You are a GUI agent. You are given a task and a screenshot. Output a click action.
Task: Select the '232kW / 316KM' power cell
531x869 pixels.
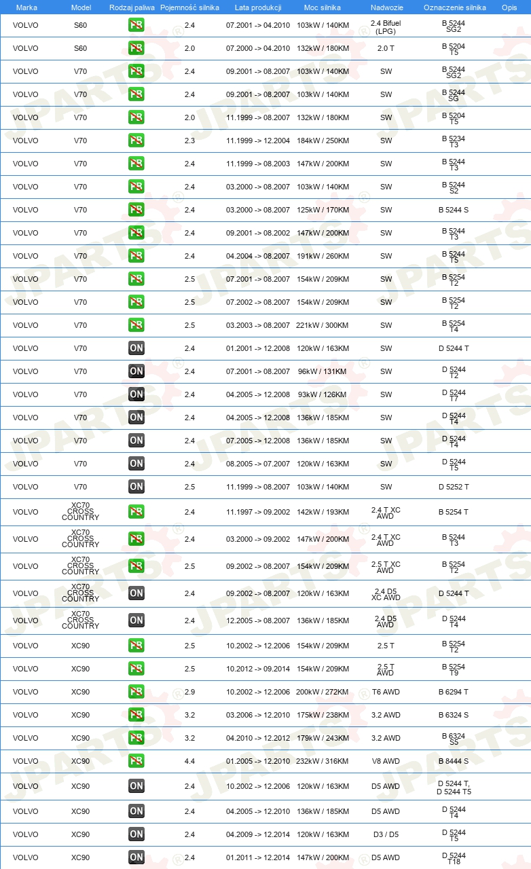pyautogui.click(x=323, y=761)
